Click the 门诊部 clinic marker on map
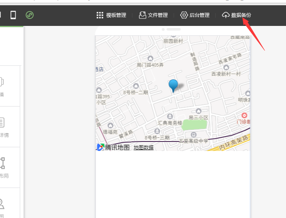 (x=244, y=116)
